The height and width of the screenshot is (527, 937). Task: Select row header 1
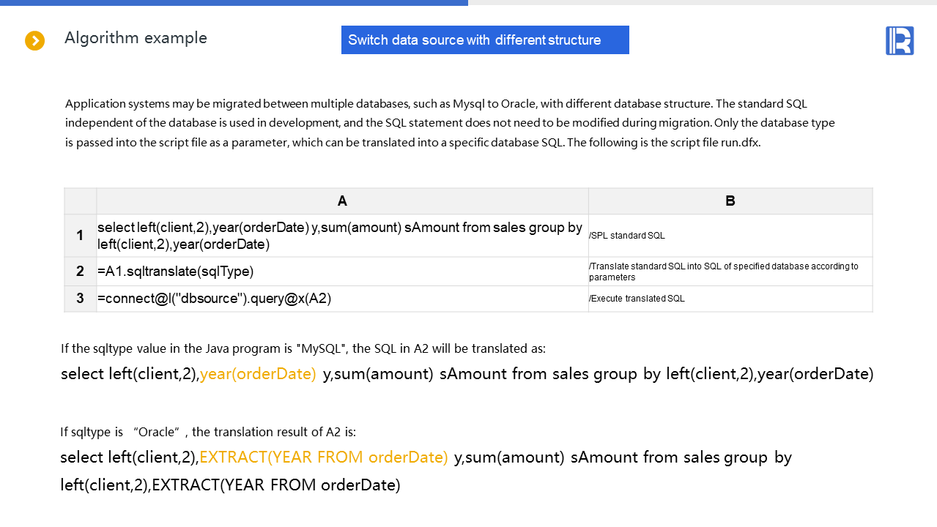[x=81, y=236]
